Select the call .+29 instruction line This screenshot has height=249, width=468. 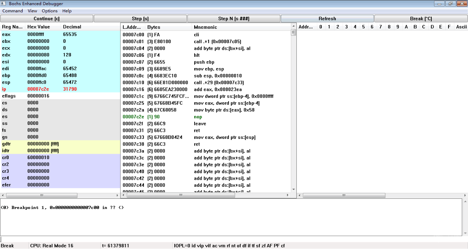coord(206,82)
